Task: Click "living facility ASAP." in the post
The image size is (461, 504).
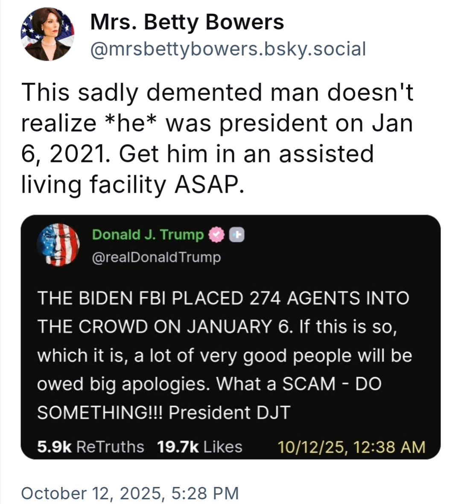Action: [133, 184]
